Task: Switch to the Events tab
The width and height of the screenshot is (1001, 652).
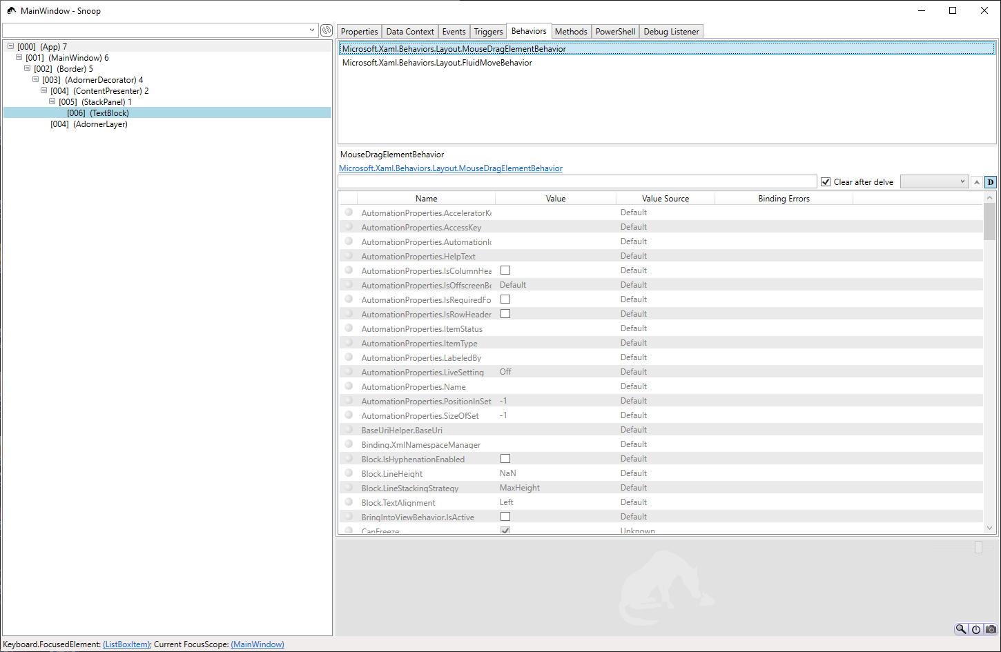Action: click(454, 31)
